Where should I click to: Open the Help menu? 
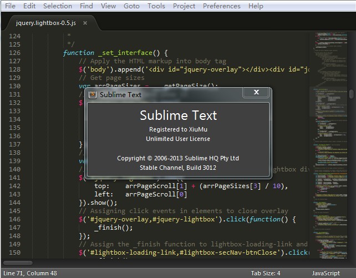[x=256, y=6]
